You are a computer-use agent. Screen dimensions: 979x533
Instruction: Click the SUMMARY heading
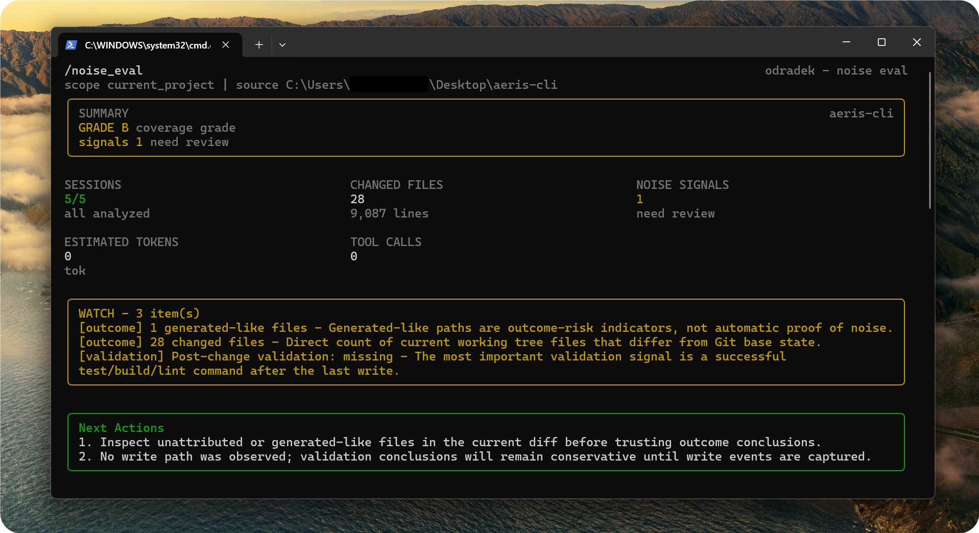[104, 113]
